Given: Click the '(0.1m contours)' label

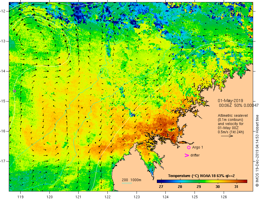Looking at the screenshot, I should coord(230,120).
